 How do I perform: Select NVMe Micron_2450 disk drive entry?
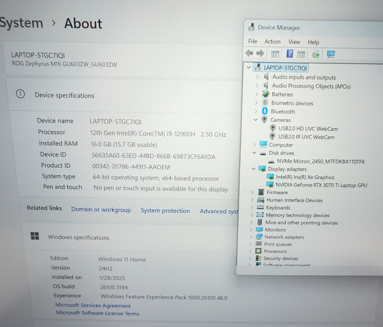tap(321, 162)
